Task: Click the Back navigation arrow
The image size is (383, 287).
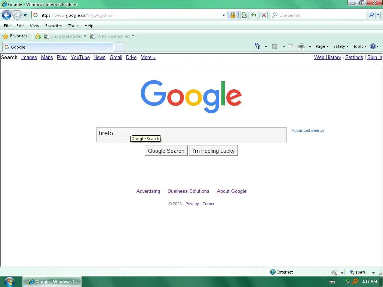Action: point(7,15)
